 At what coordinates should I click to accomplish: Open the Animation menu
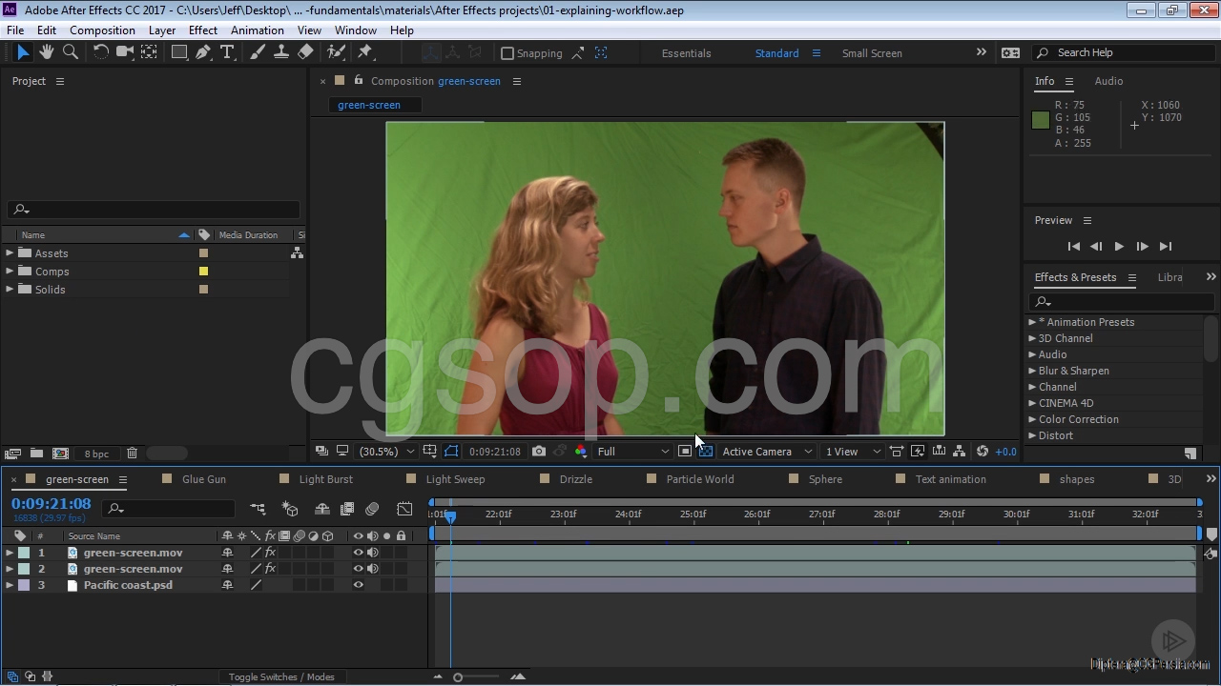click(x=258, y=30)
